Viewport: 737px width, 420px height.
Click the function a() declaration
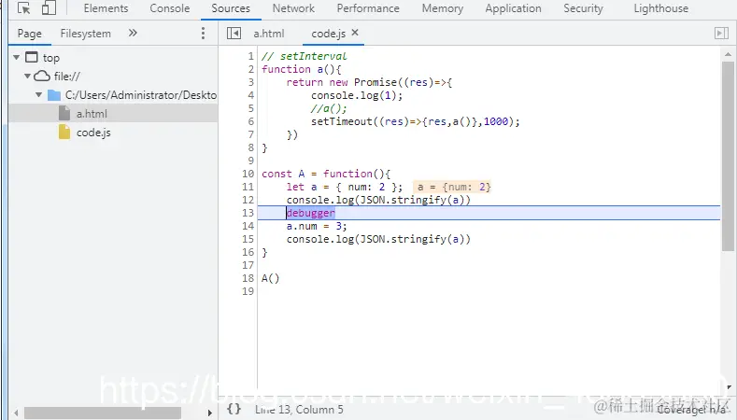click(302, 69)
